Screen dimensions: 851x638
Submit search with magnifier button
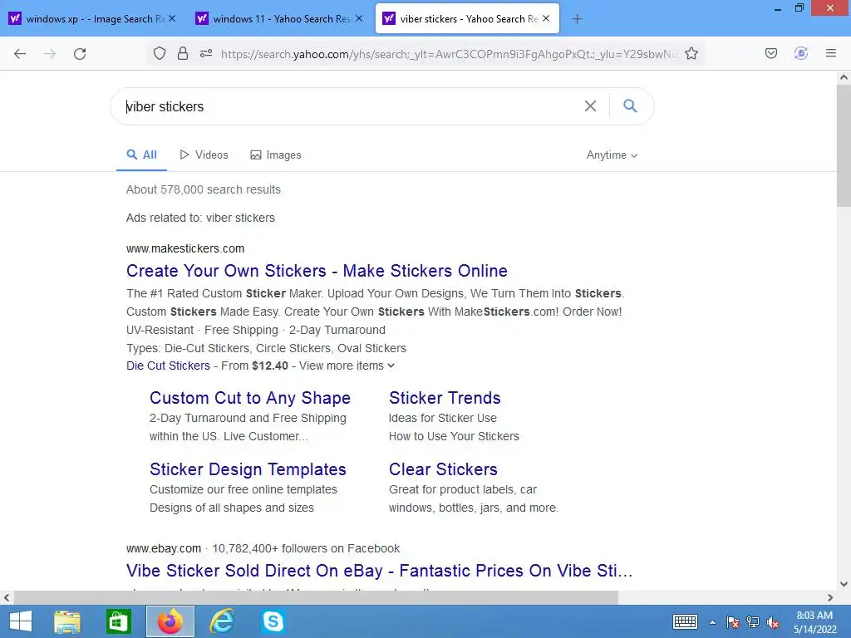click(x=630, y=106)
